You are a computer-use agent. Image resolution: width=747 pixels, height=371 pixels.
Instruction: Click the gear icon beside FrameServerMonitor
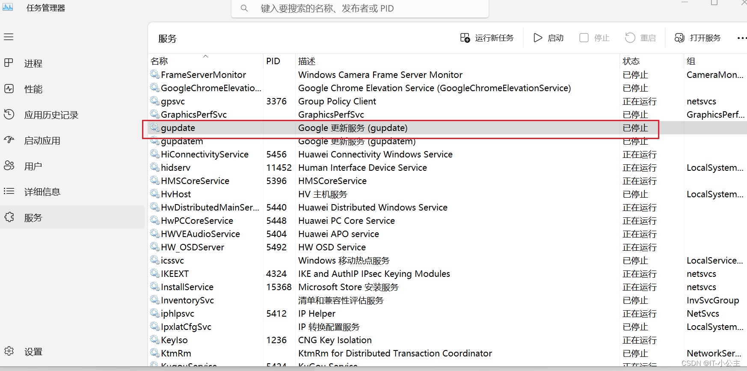point(155,74)
